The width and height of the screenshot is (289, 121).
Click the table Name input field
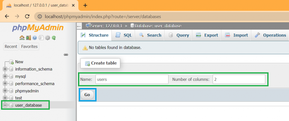coord(132,79)
